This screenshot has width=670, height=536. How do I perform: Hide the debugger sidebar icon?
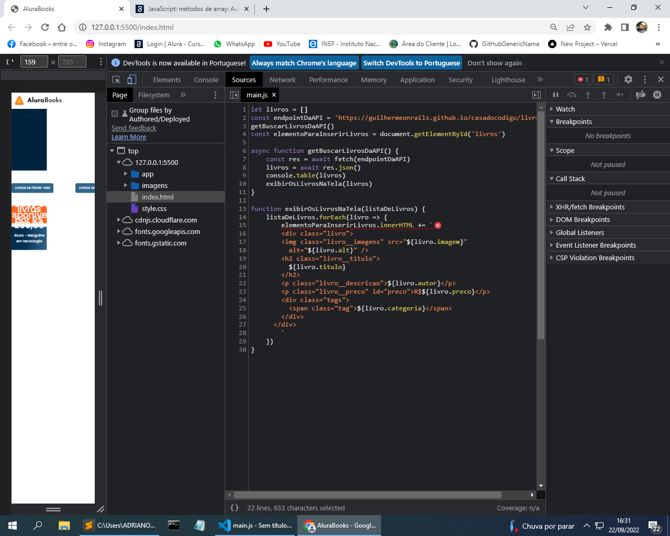[537, 95]
